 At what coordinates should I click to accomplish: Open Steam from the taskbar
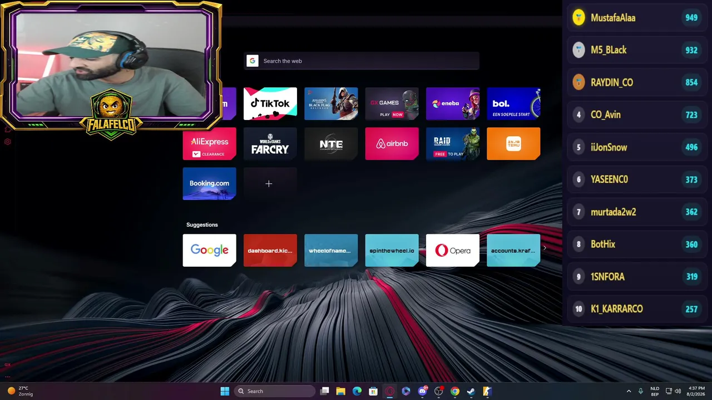click(471, 391)
